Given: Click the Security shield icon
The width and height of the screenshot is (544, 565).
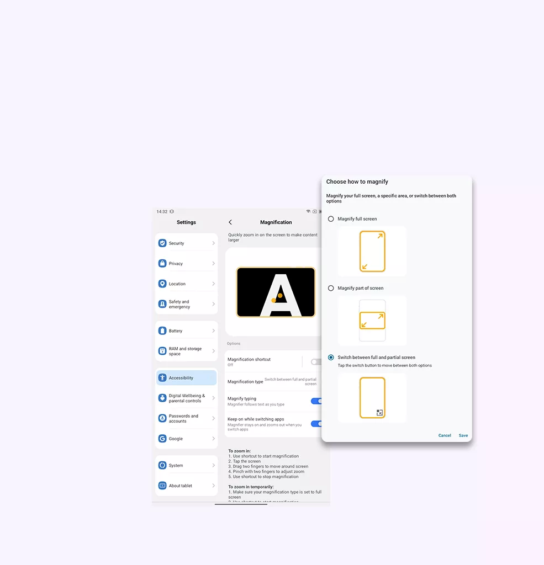Looking at the screenshot, I should (162, 243).
